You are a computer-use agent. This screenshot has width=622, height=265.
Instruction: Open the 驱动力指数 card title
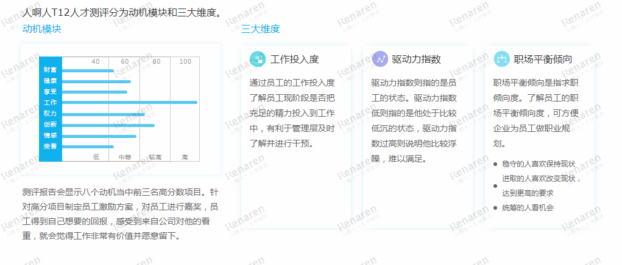coord(417,59)
